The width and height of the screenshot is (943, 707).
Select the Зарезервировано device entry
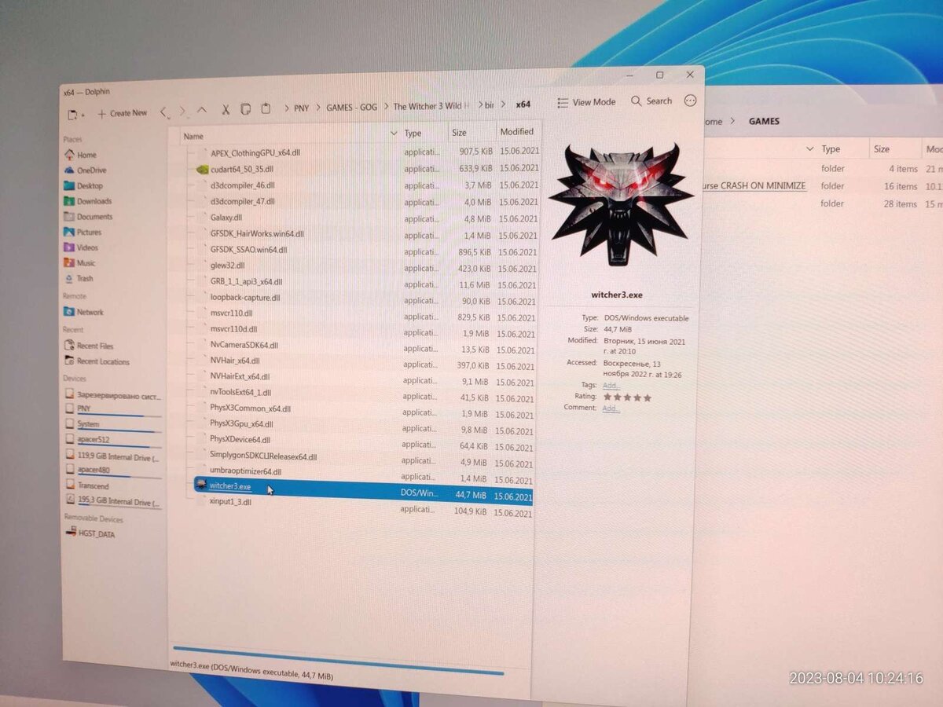pos(112,394)
